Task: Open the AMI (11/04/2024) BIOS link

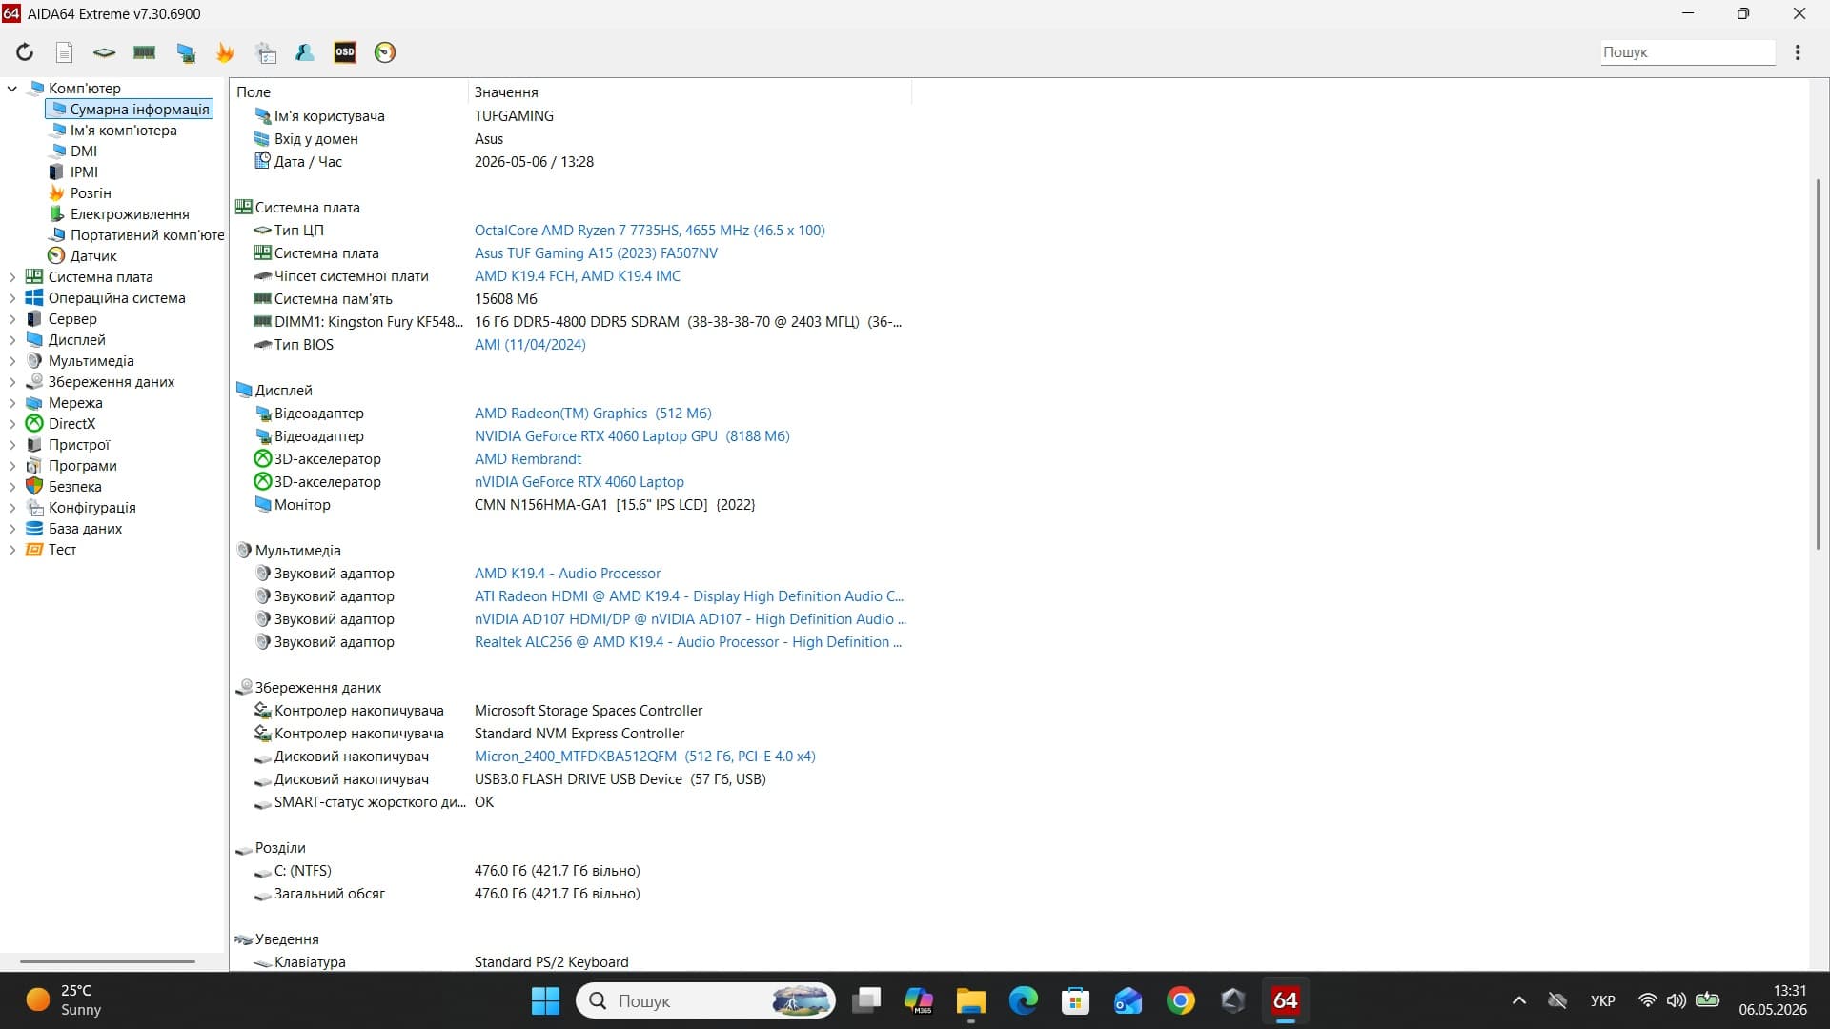Action: [530, 345]
